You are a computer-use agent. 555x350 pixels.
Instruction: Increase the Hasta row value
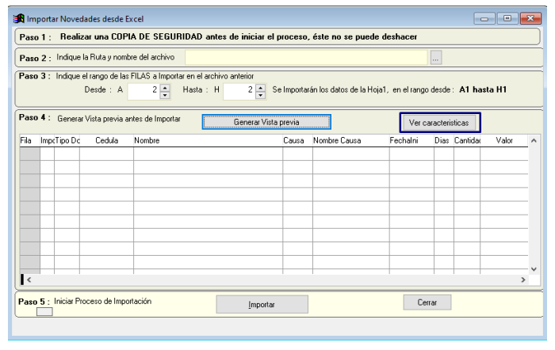point(261,86)
